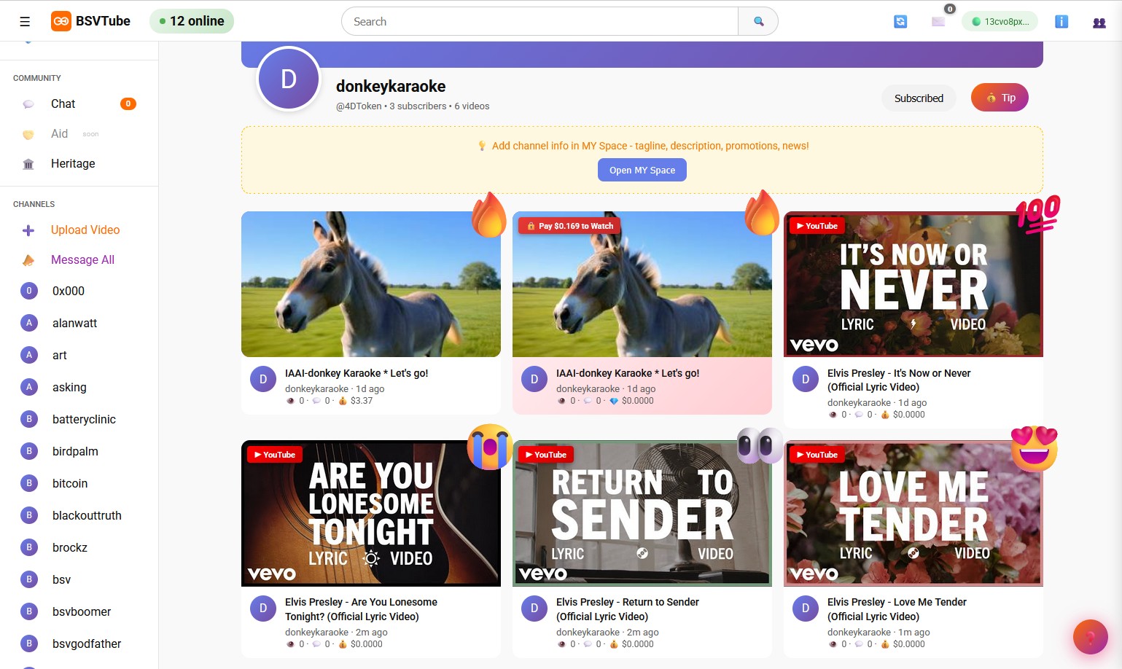The image size is (1122, 669).
Task: Open the users icon at top right
Action: (x=1099, y=22)
